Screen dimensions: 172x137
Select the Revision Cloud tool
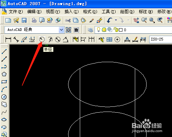tap(4, 104)
